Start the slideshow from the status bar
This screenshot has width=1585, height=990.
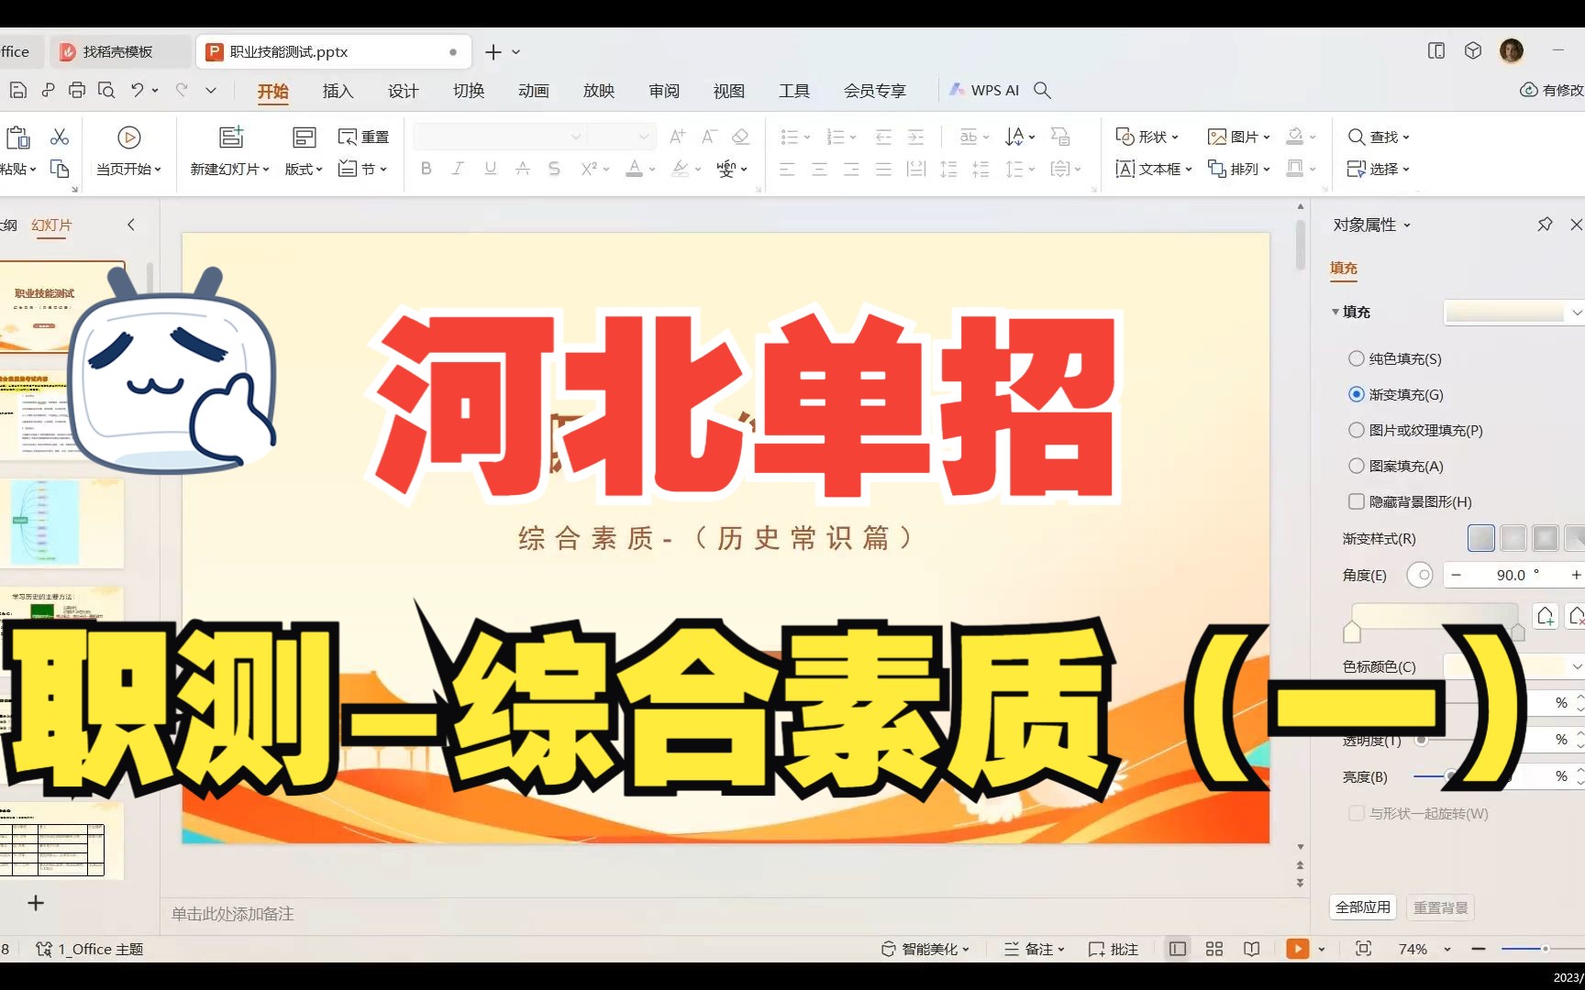pyautogui.click(x=1297, y=949)
